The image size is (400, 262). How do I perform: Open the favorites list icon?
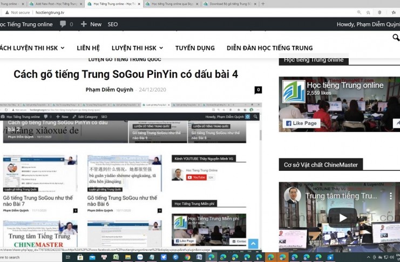[x=394, y=12]
